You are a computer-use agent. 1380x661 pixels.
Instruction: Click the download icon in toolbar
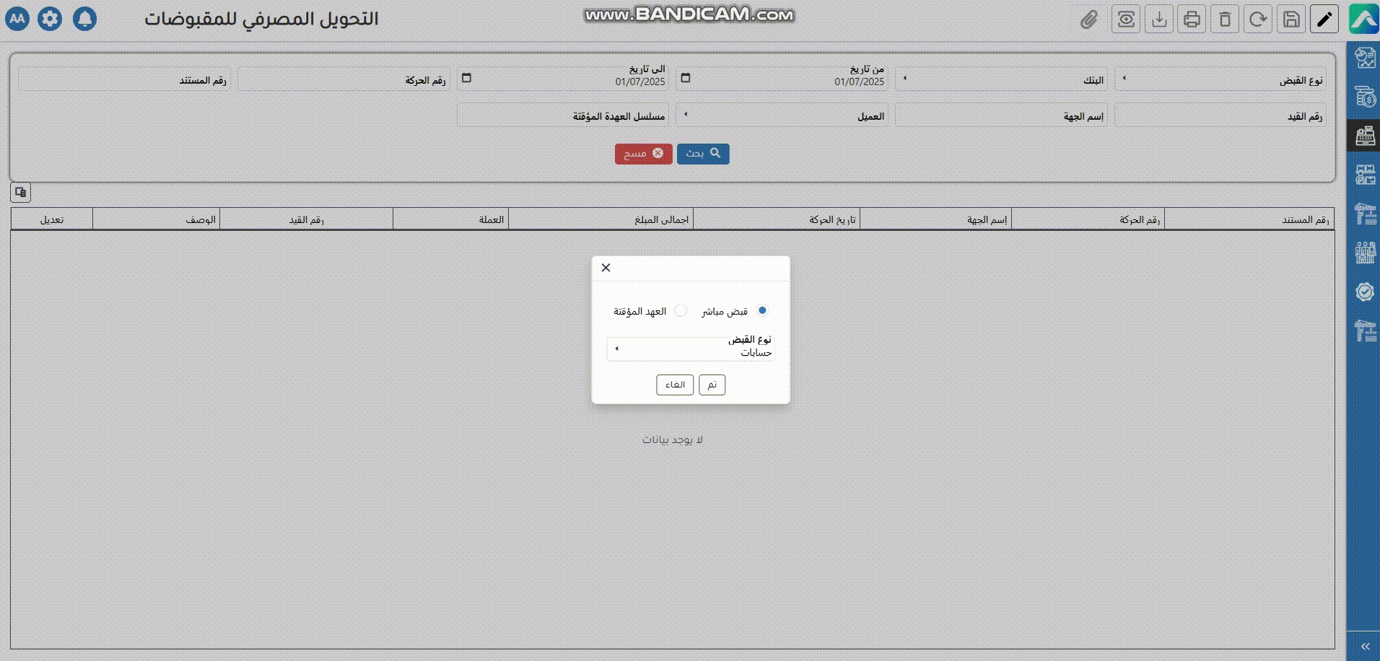point(1158,19)
